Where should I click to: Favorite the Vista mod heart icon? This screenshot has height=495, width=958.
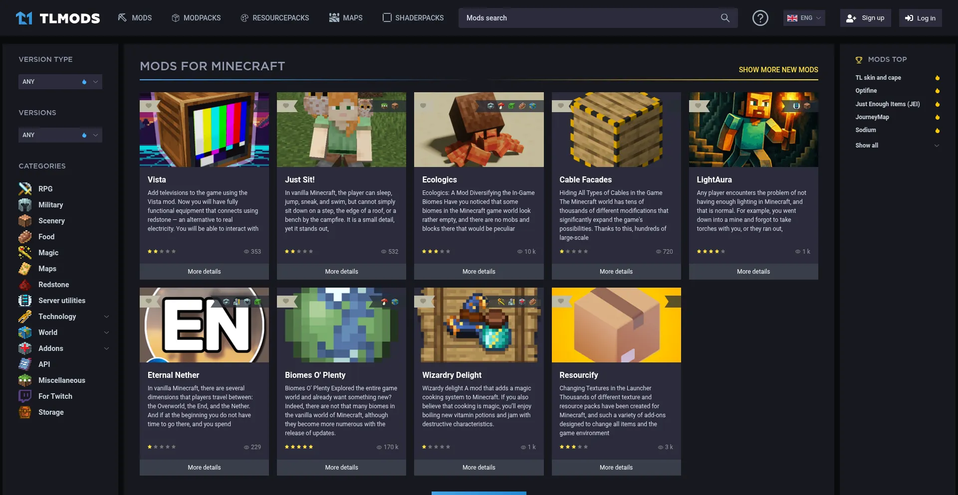(149, 106)
